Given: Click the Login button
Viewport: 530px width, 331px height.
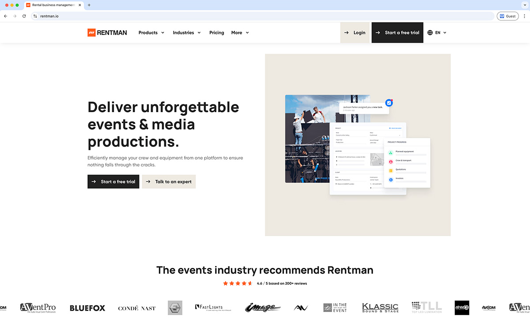Looking at the screenshot, I should pos(355,33).
